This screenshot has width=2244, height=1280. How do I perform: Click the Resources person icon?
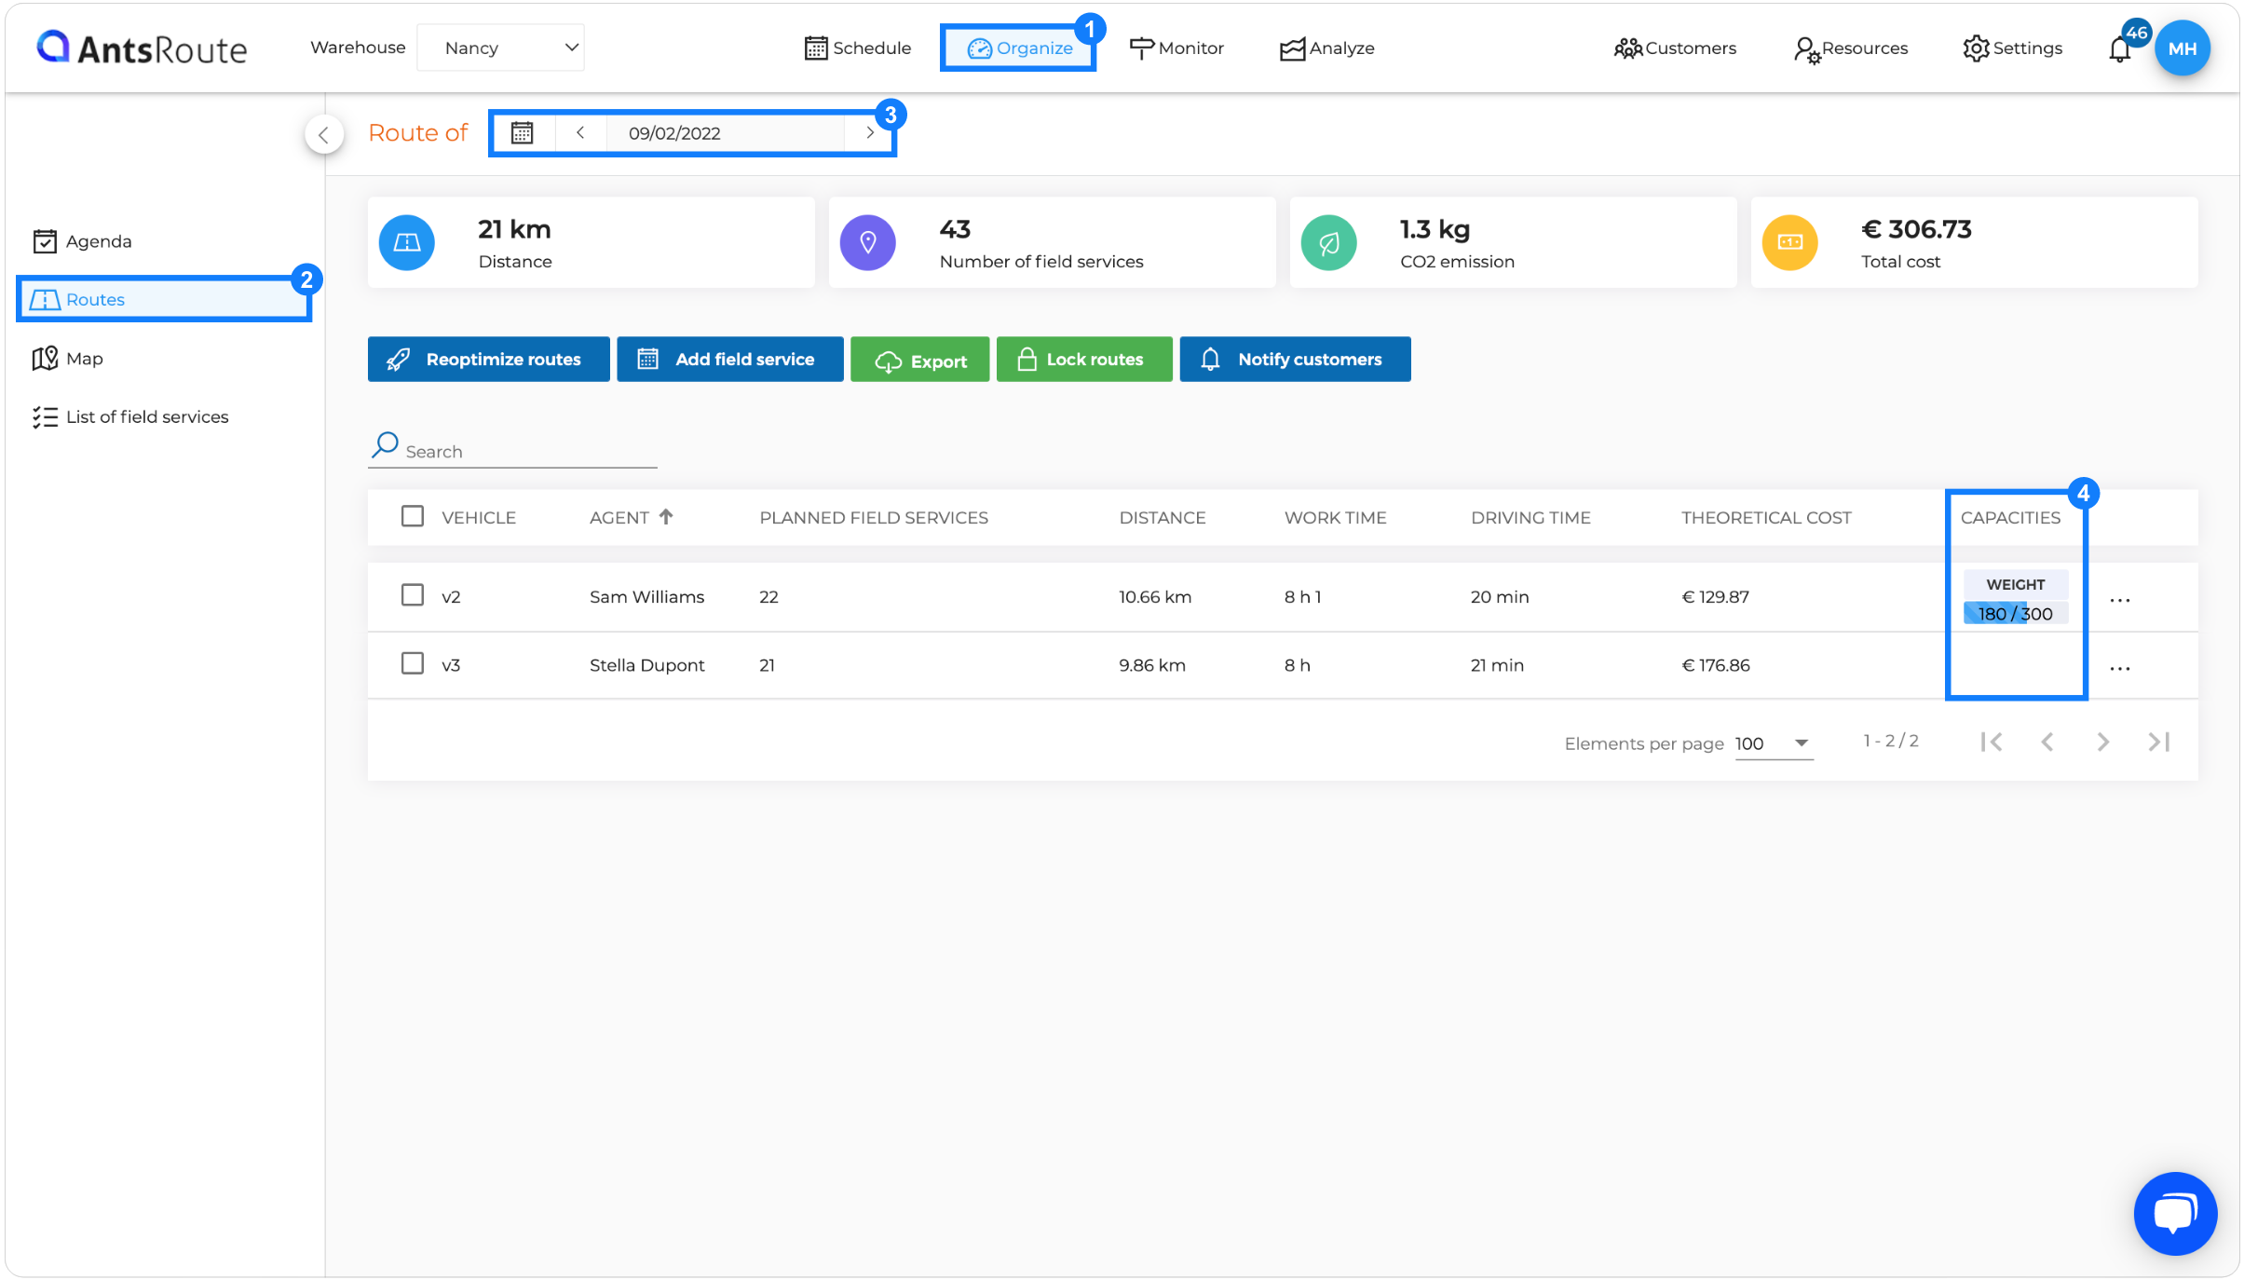coord(1805,49)
